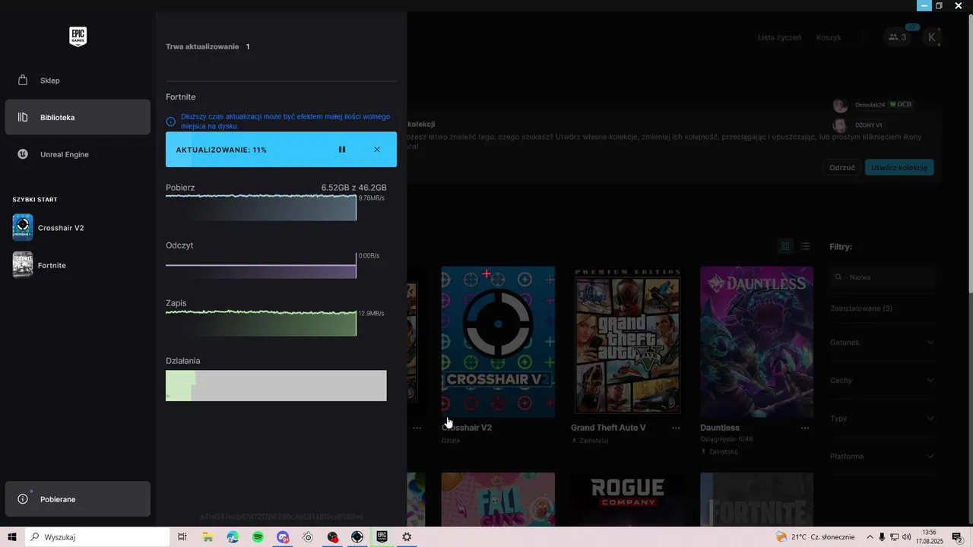Image resolution: width=973 pixels, height=547 pixels.
Task: Click the Aktualizowanie 11% progress bar
Action: coord(281,150)
